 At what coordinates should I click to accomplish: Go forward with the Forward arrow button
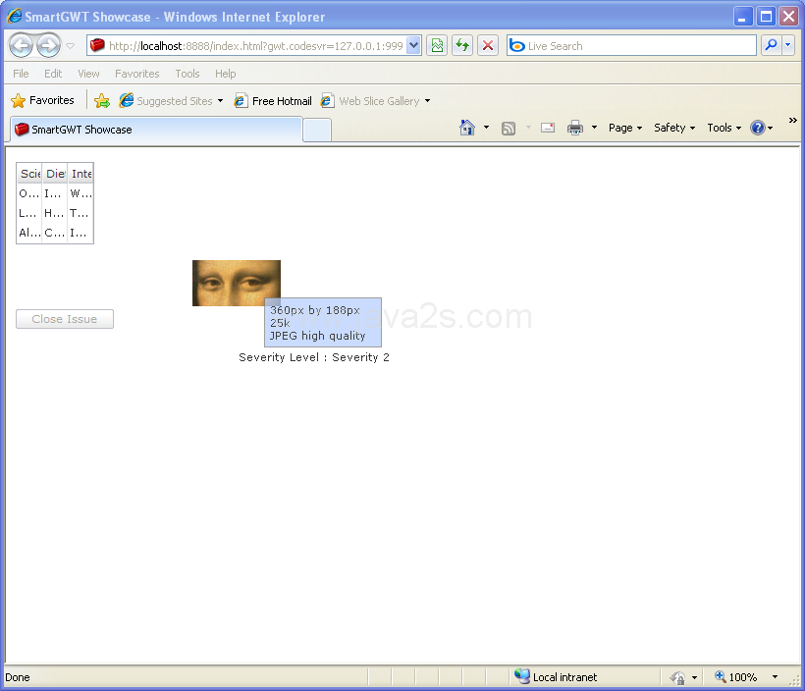click(49, 46)
